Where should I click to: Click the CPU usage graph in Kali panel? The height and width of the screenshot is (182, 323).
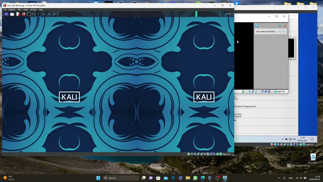(196, 14)
